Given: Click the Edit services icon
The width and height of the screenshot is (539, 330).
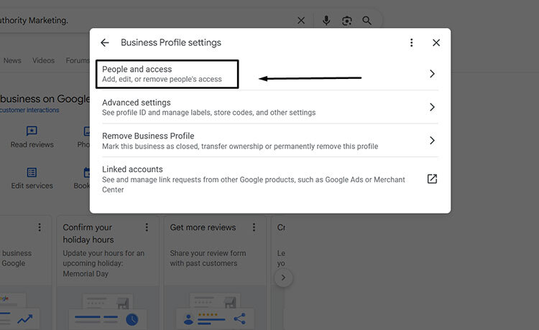Looking at the screenshot, I should tap(32, 172).
